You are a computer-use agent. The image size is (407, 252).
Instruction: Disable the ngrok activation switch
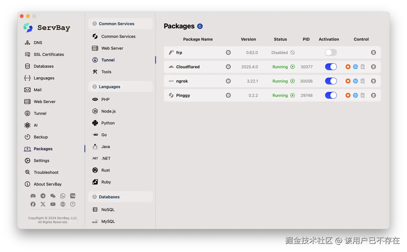(x=331, y=81)
